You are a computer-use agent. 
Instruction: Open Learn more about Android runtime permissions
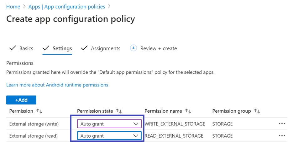point(57,85)
